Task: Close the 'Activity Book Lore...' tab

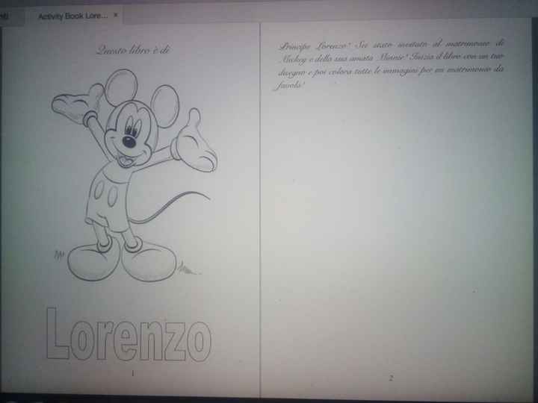Action: 116,15
